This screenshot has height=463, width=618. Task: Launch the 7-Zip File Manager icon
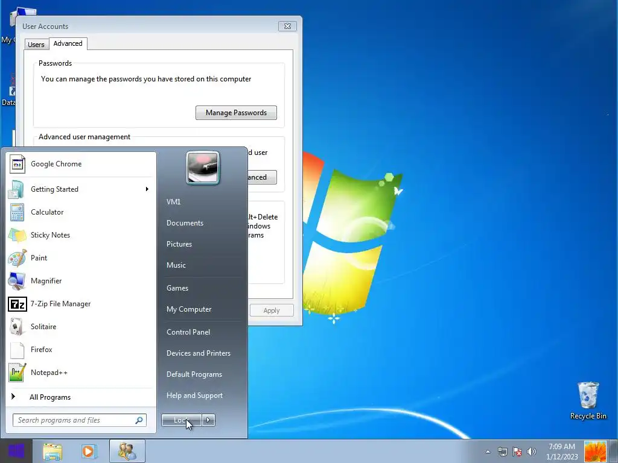(x=18, y=304)
